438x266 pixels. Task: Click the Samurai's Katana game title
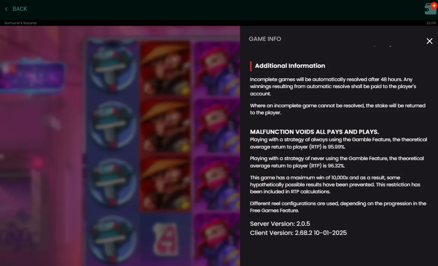(20, 23)
